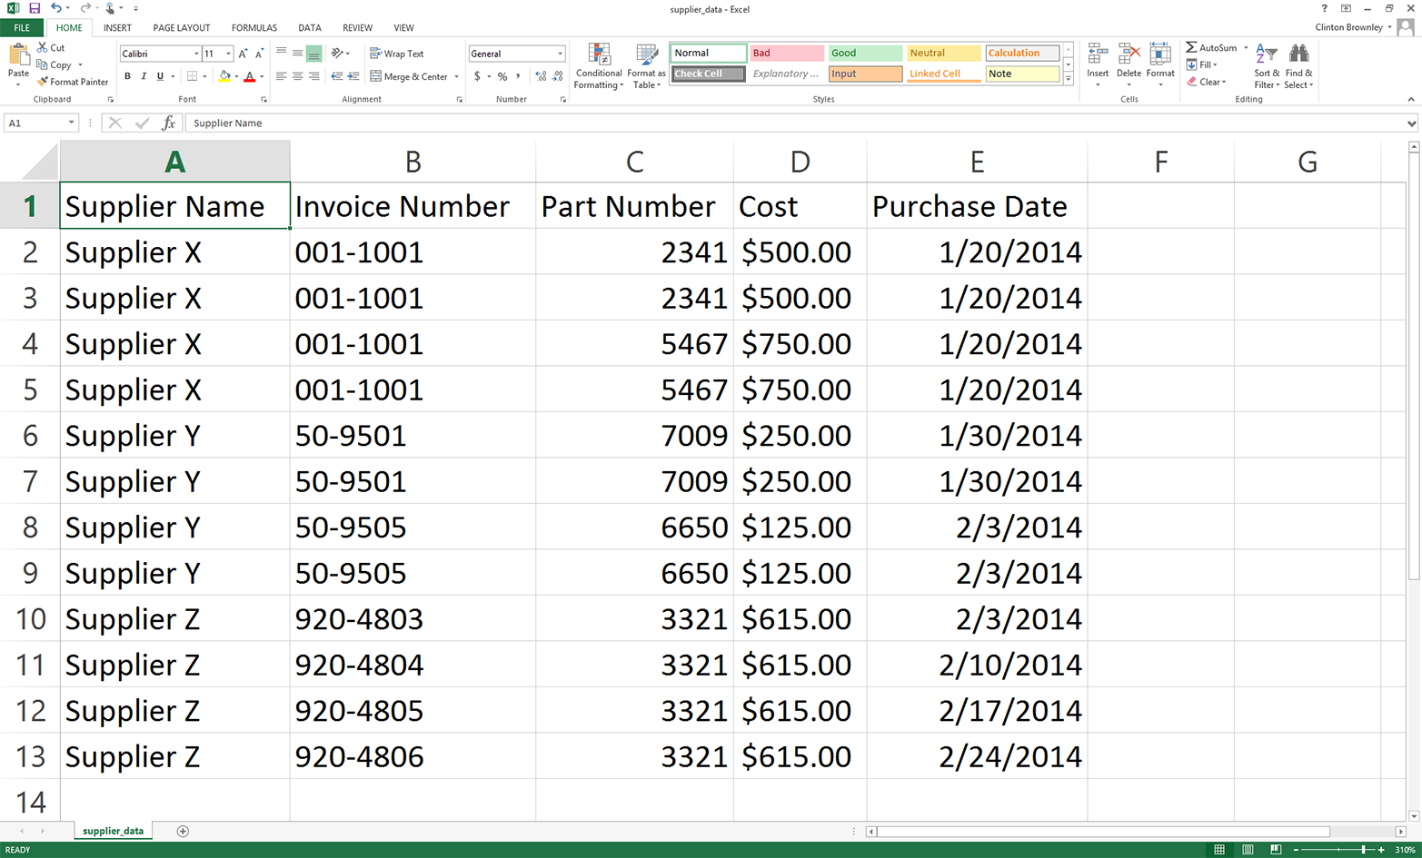Click the zoom slider at the status bar
The height and width of the screenshot is (858, 1422).
(1362, 850)
